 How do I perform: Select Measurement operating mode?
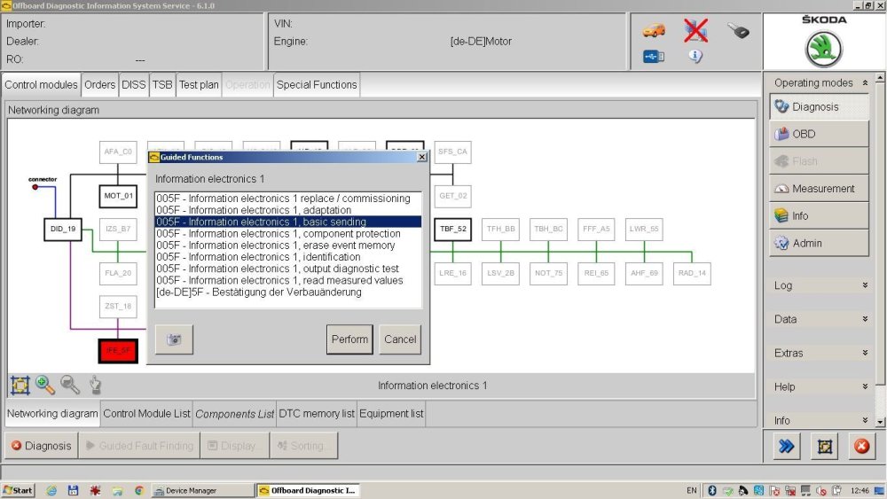[819, 189]
